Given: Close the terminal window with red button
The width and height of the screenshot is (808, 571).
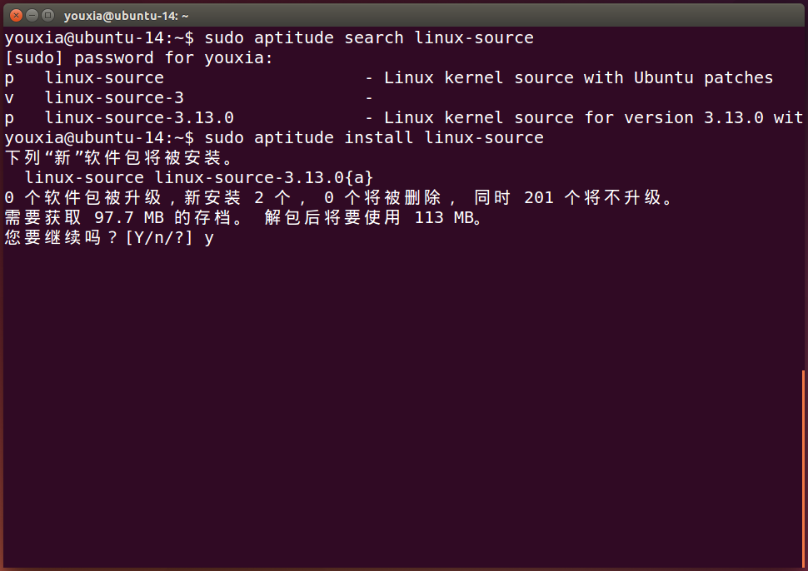Looking at the screenshot, I should (16, 16).
